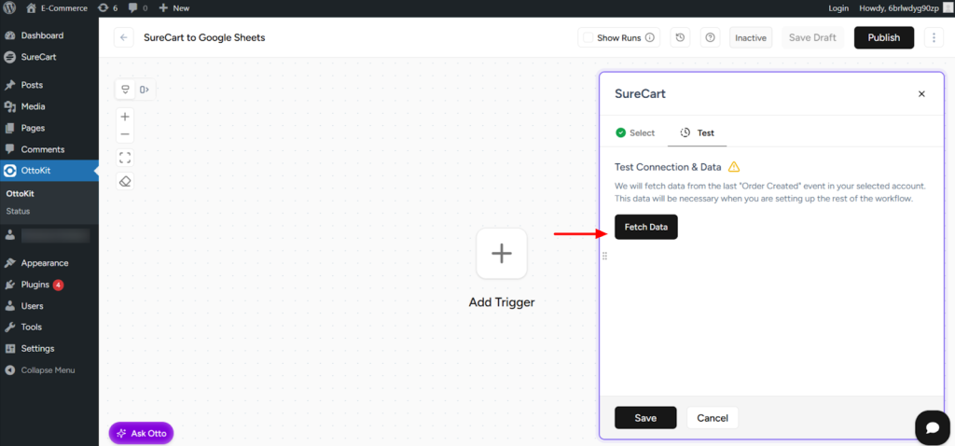
Task: Close the SureCart panel
Action: tap(921, 94)
